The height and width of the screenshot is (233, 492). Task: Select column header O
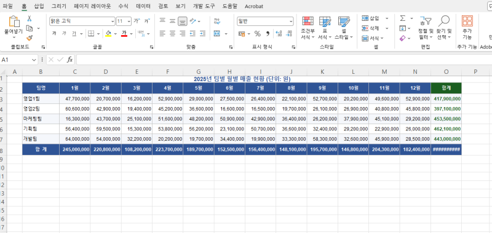point(446,72)
